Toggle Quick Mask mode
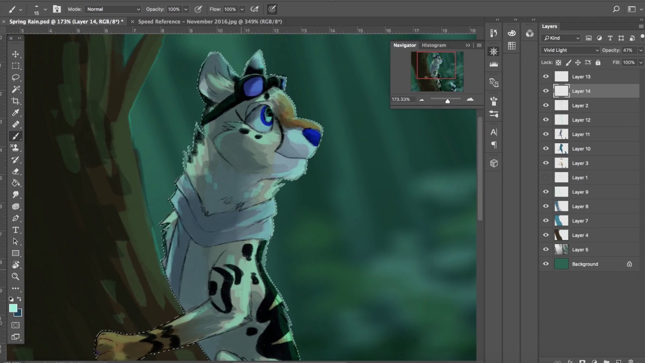Image resolution: width=645 pixels, height=363 pixels. click(x=16, y=325)
